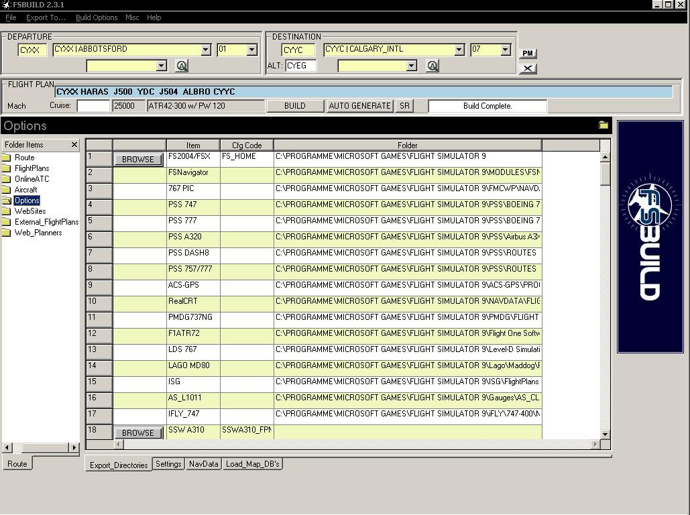Screen dimensions: 690x515
Task: Open the Route folder in Folder Items
Action: 24,158
